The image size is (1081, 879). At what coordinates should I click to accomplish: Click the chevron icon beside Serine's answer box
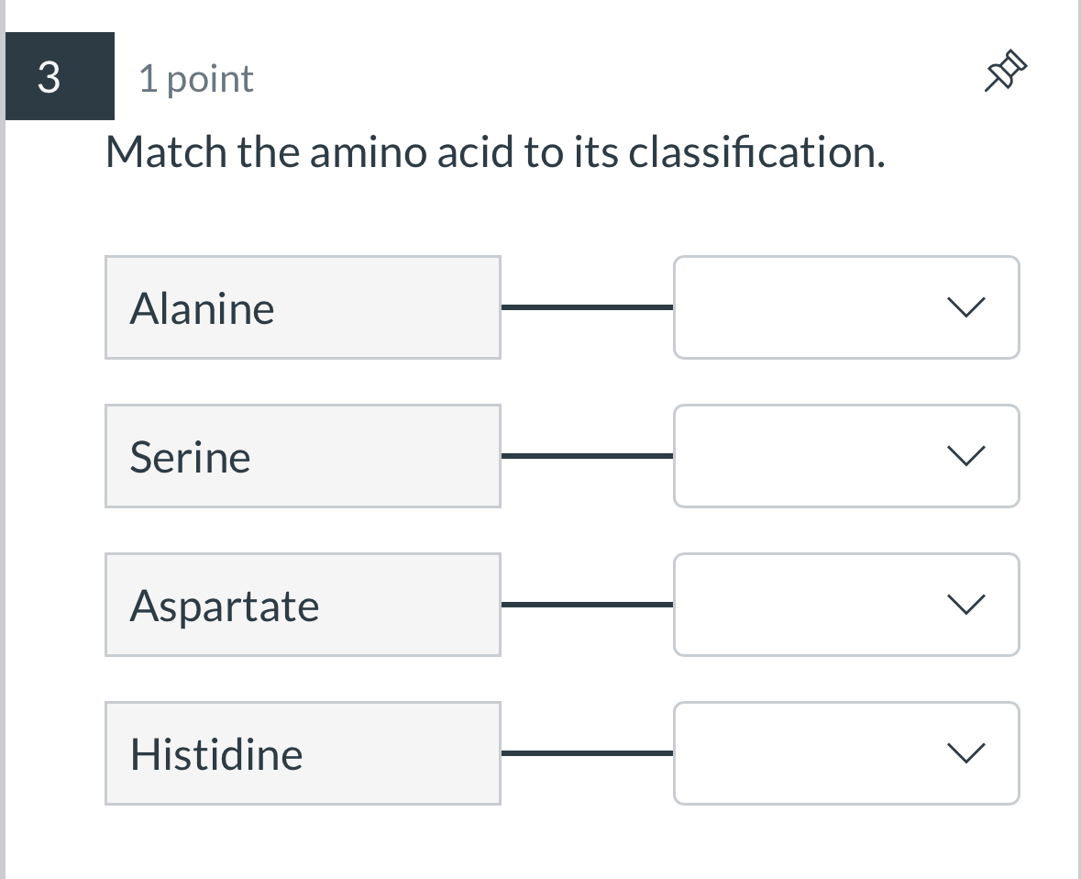point(966,456)
